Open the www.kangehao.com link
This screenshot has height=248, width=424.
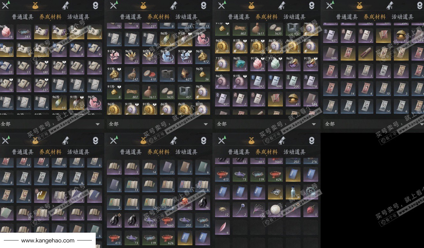click(48, 241)
